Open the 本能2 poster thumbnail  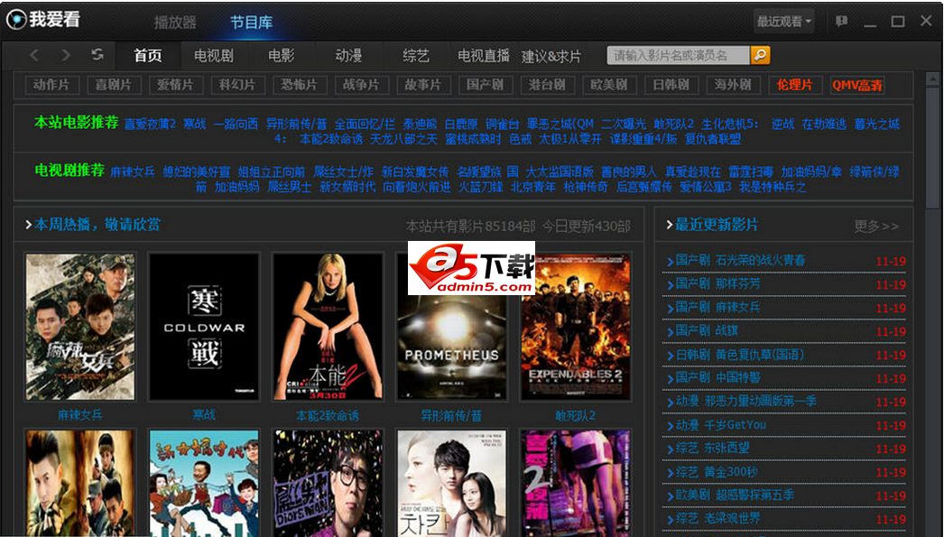tap(329, 327)
